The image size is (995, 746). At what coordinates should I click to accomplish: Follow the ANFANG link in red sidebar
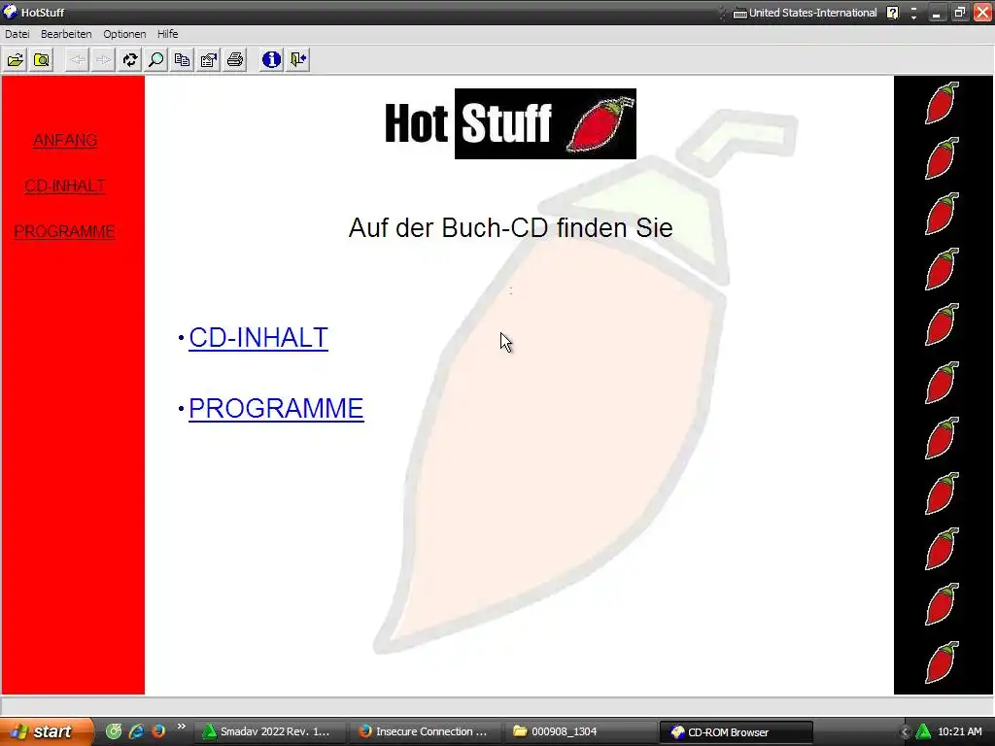point(65,140)
